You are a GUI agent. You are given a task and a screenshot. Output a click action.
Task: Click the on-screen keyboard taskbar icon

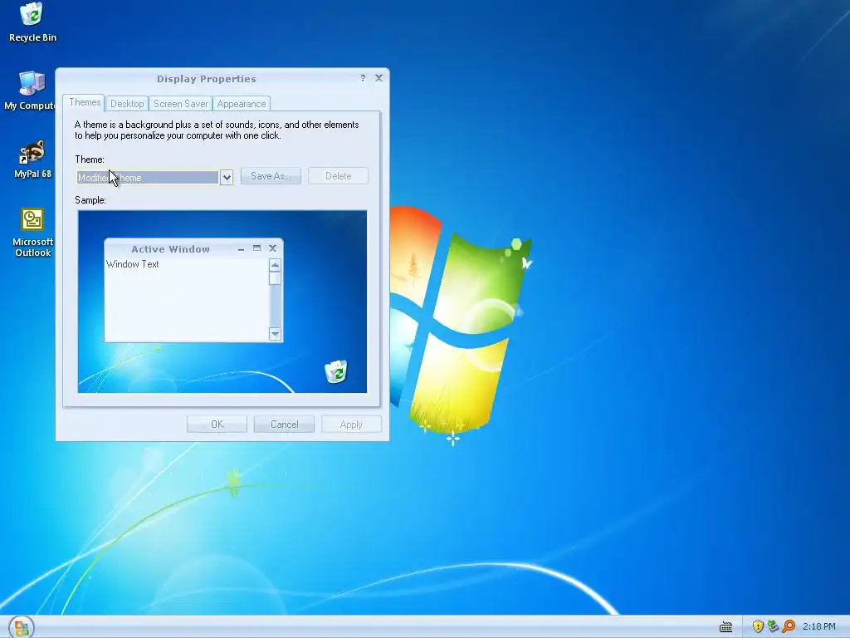pos(725,627)
